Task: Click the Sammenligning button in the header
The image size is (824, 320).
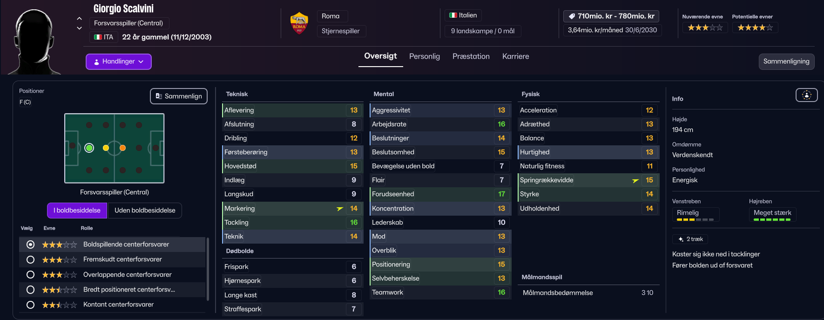Action: click(x=786, y=61)
